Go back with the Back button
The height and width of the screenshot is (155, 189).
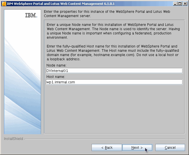[107, 148]
